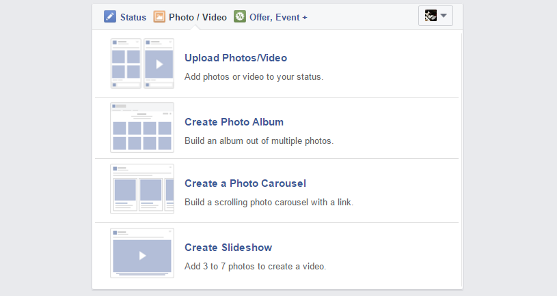
Task: Click the page profile picture icon
Action: click(431, 16)
